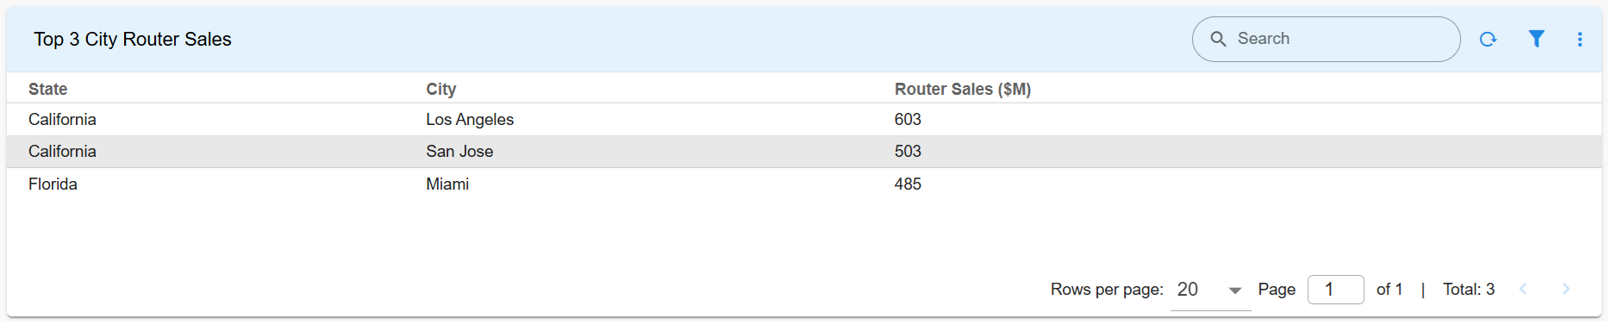The image size is (1611, 325).
Task: Click the refresh icon in the header
Action: point(1488,39)
